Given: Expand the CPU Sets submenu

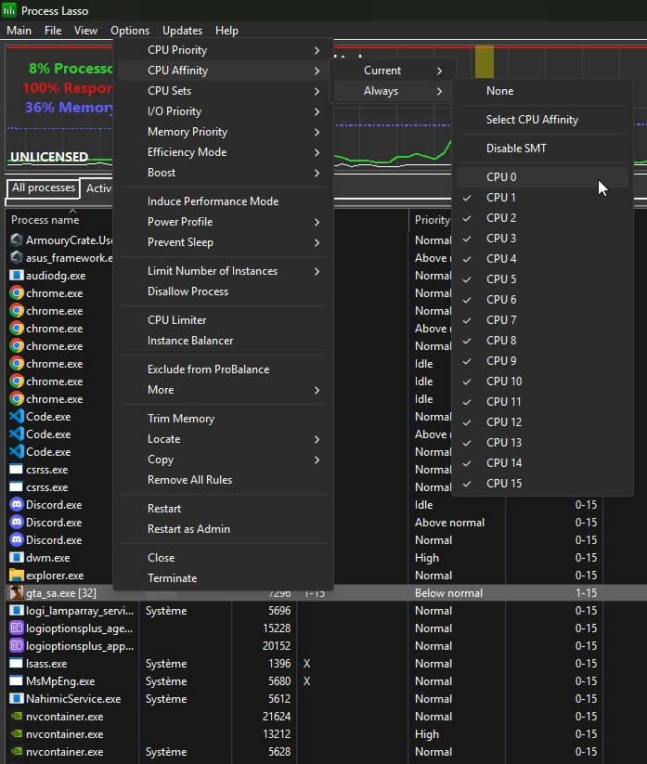Looking at the screenshot, I should click(x=223, y=91).
